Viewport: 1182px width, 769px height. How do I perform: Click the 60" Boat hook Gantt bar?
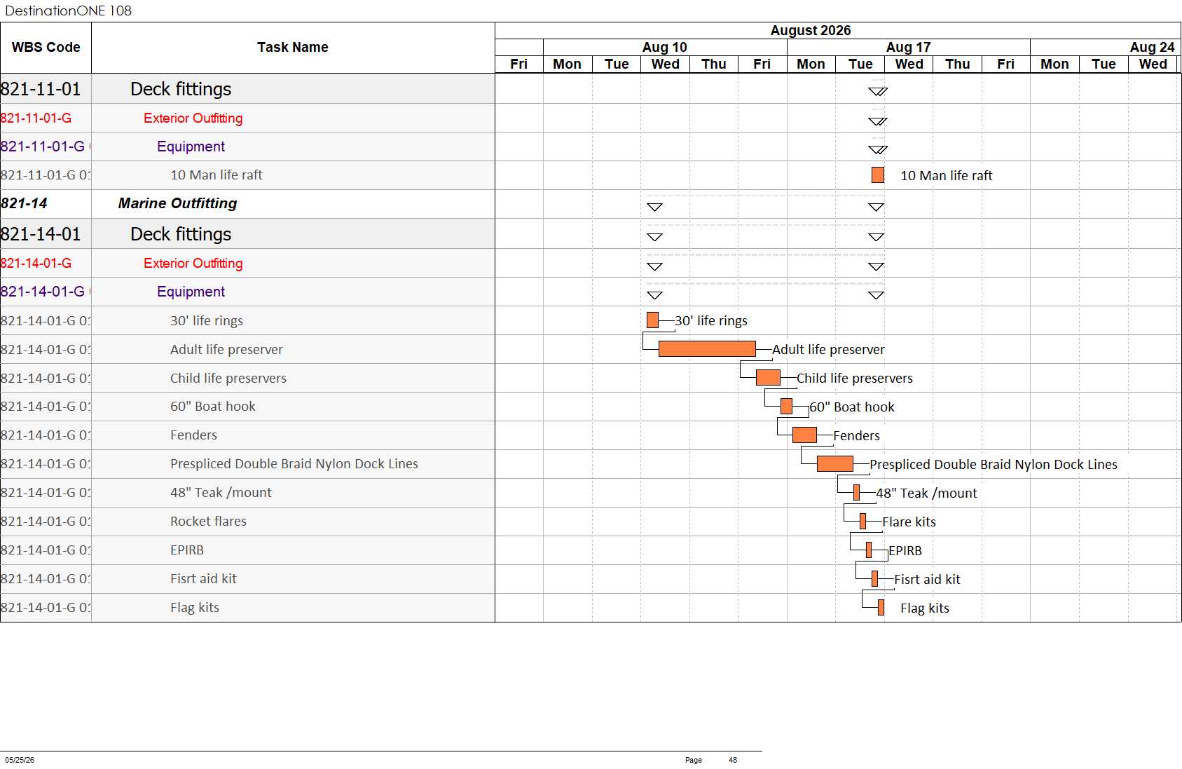(786, 407)
